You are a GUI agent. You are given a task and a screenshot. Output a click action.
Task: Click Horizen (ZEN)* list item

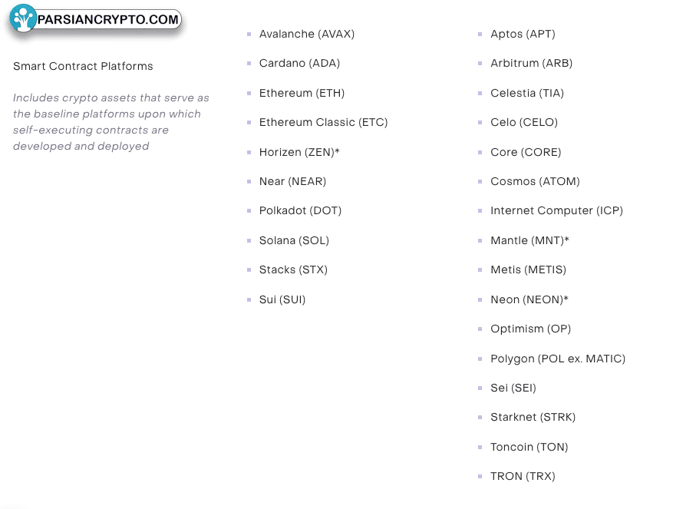point(299,152)
